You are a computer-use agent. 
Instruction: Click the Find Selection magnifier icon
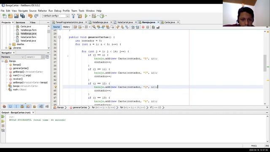pyautogui.click(x=94, y=27)
